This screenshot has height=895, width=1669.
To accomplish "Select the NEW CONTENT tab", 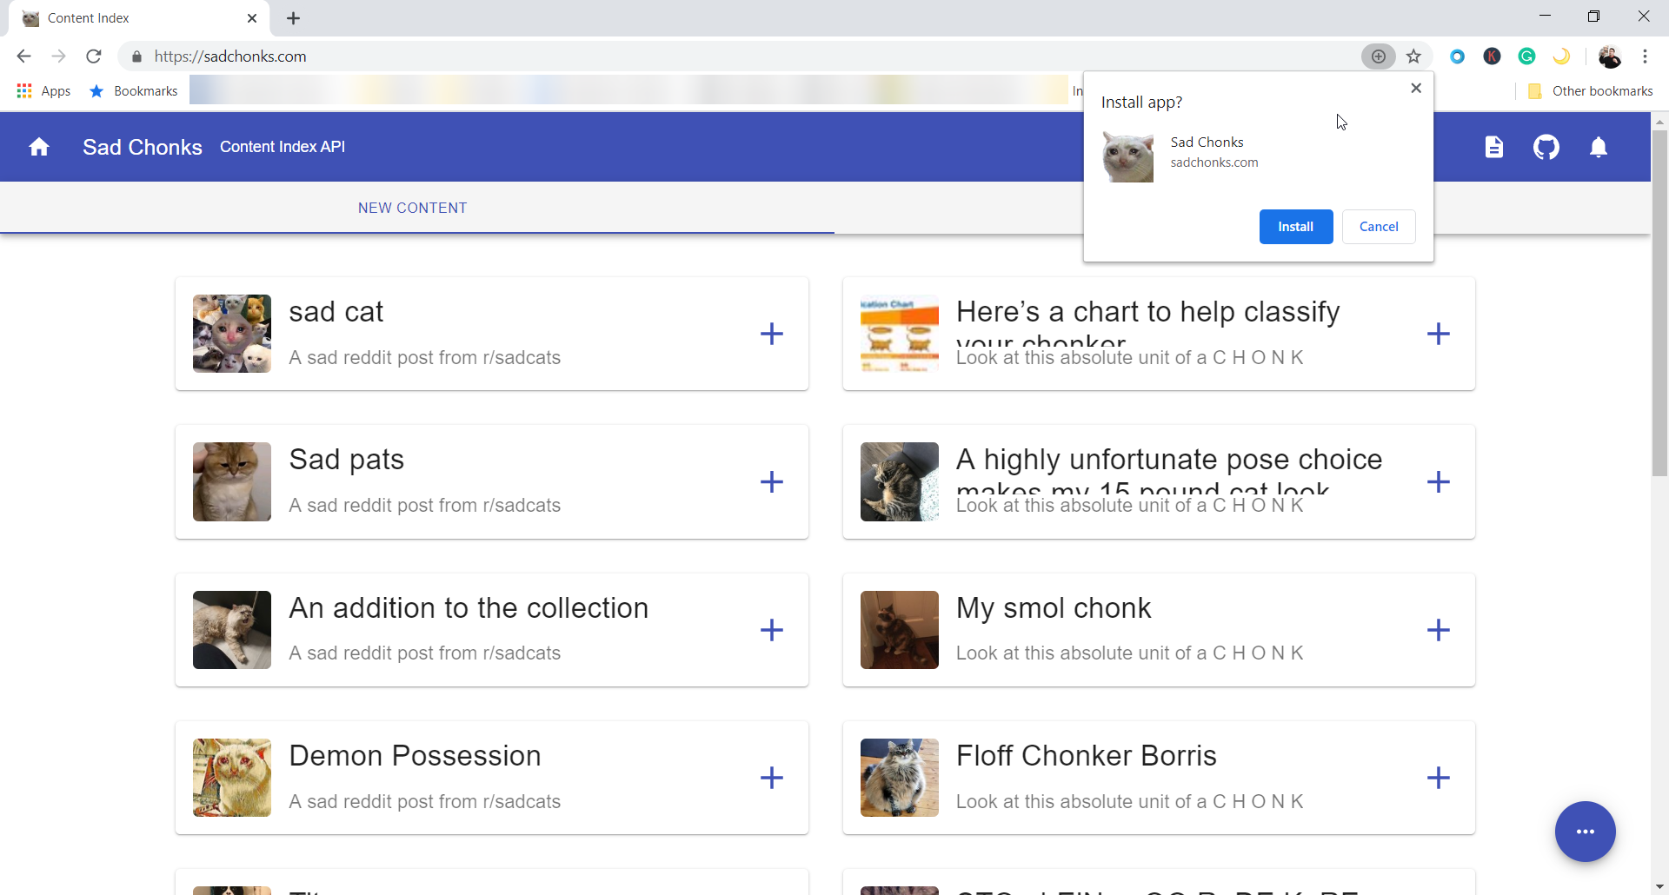I will click(x=413, y=208).
